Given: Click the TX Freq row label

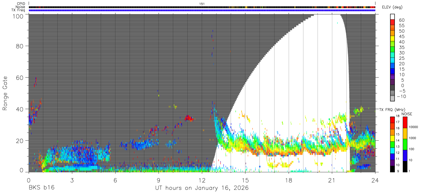Looking at the screenshot, I should (19, 10).
